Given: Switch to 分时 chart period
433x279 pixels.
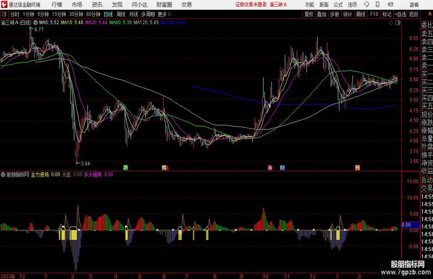Looking at the screenshot, I should [15, 14].
